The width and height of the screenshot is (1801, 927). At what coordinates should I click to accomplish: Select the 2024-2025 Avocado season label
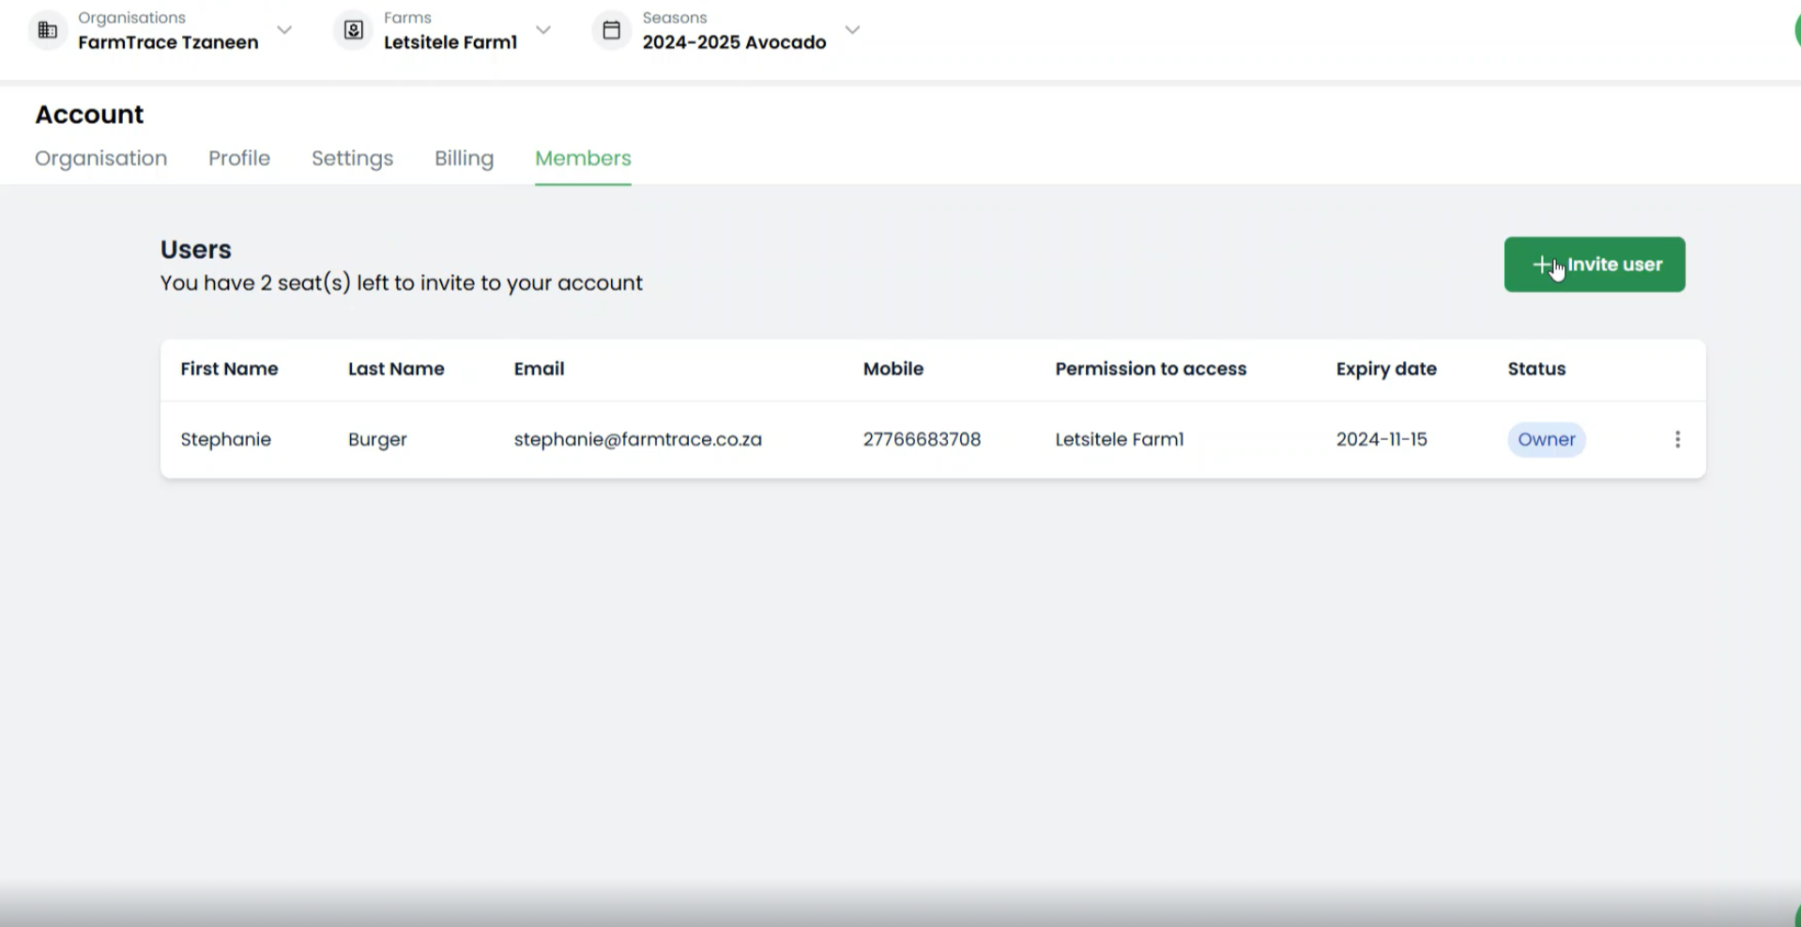point(734,42)
